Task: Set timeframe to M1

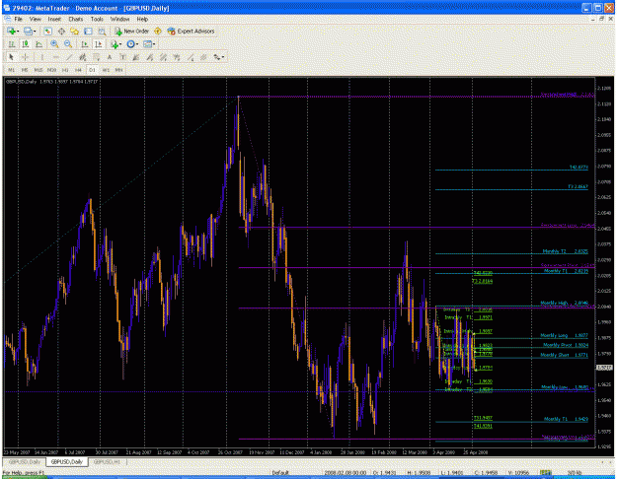Action: click(x=12, y=70)
